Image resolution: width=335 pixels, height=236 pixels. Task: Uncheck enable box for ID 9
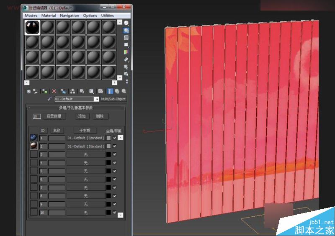tap(114, 204)
